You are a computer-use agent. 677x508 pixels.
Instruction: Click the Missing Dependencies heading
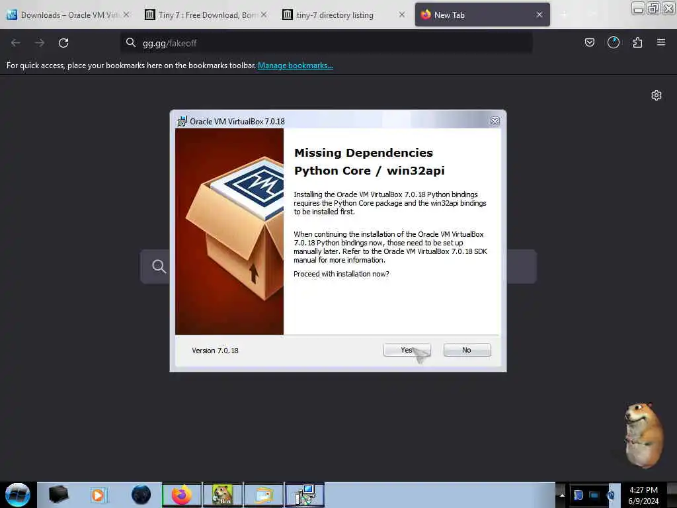click(x=364, y=153)
